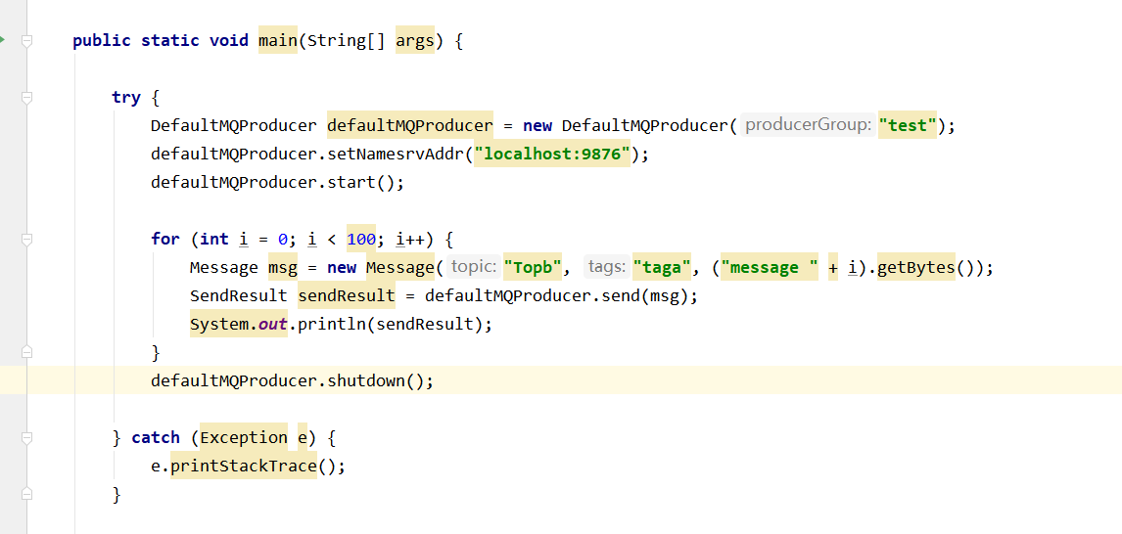The height and width of the screenshot is (534, 1122).
Task: Click the printStackTrace() call
Action: tap(243, 467)
